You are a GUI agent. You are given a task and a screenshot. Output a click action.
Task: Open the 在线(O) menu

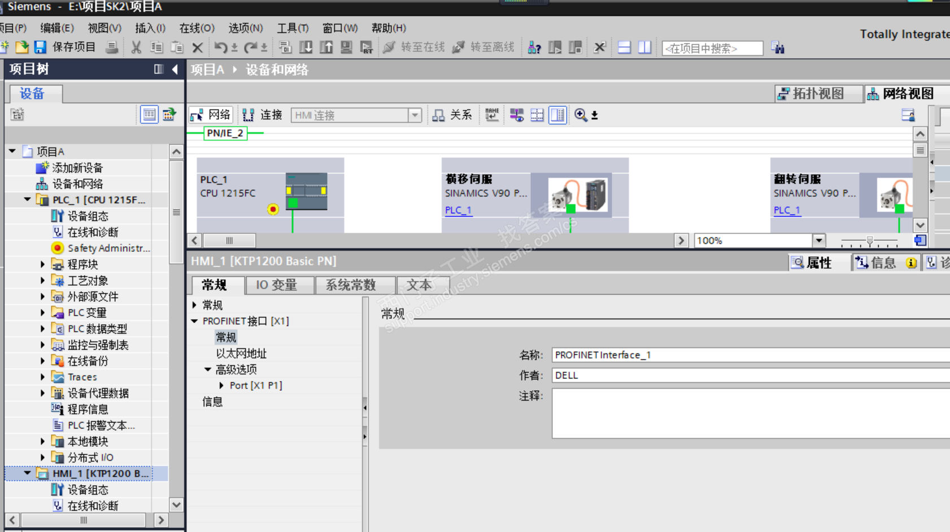tap(197, 28)
